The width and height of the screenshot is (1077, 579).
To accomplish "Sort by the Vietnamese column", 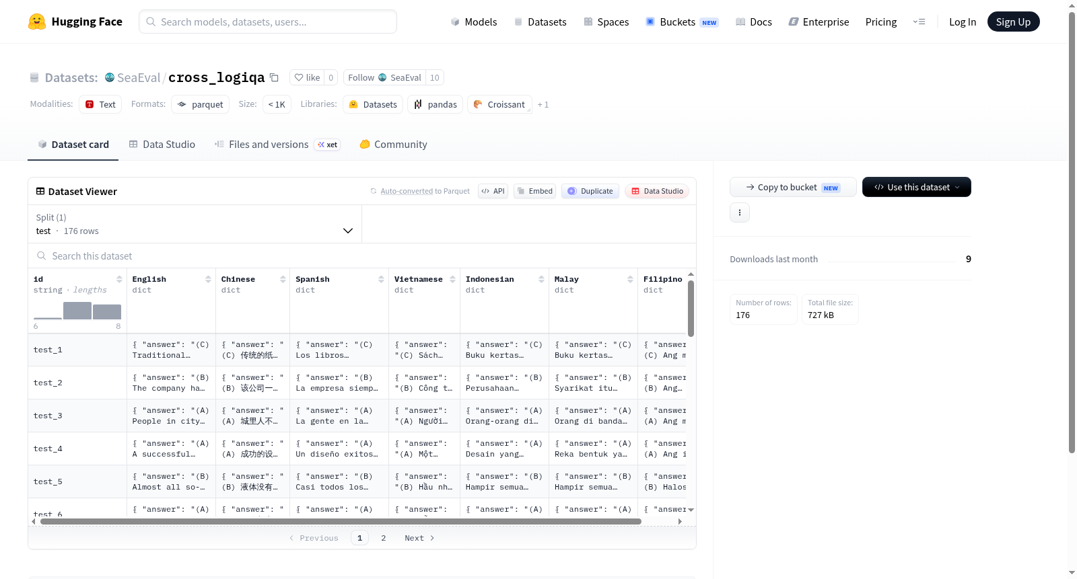I will point(452,279).
